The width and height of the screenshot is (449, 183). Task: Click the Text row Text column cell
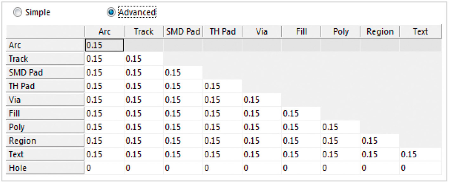(420, 155)
